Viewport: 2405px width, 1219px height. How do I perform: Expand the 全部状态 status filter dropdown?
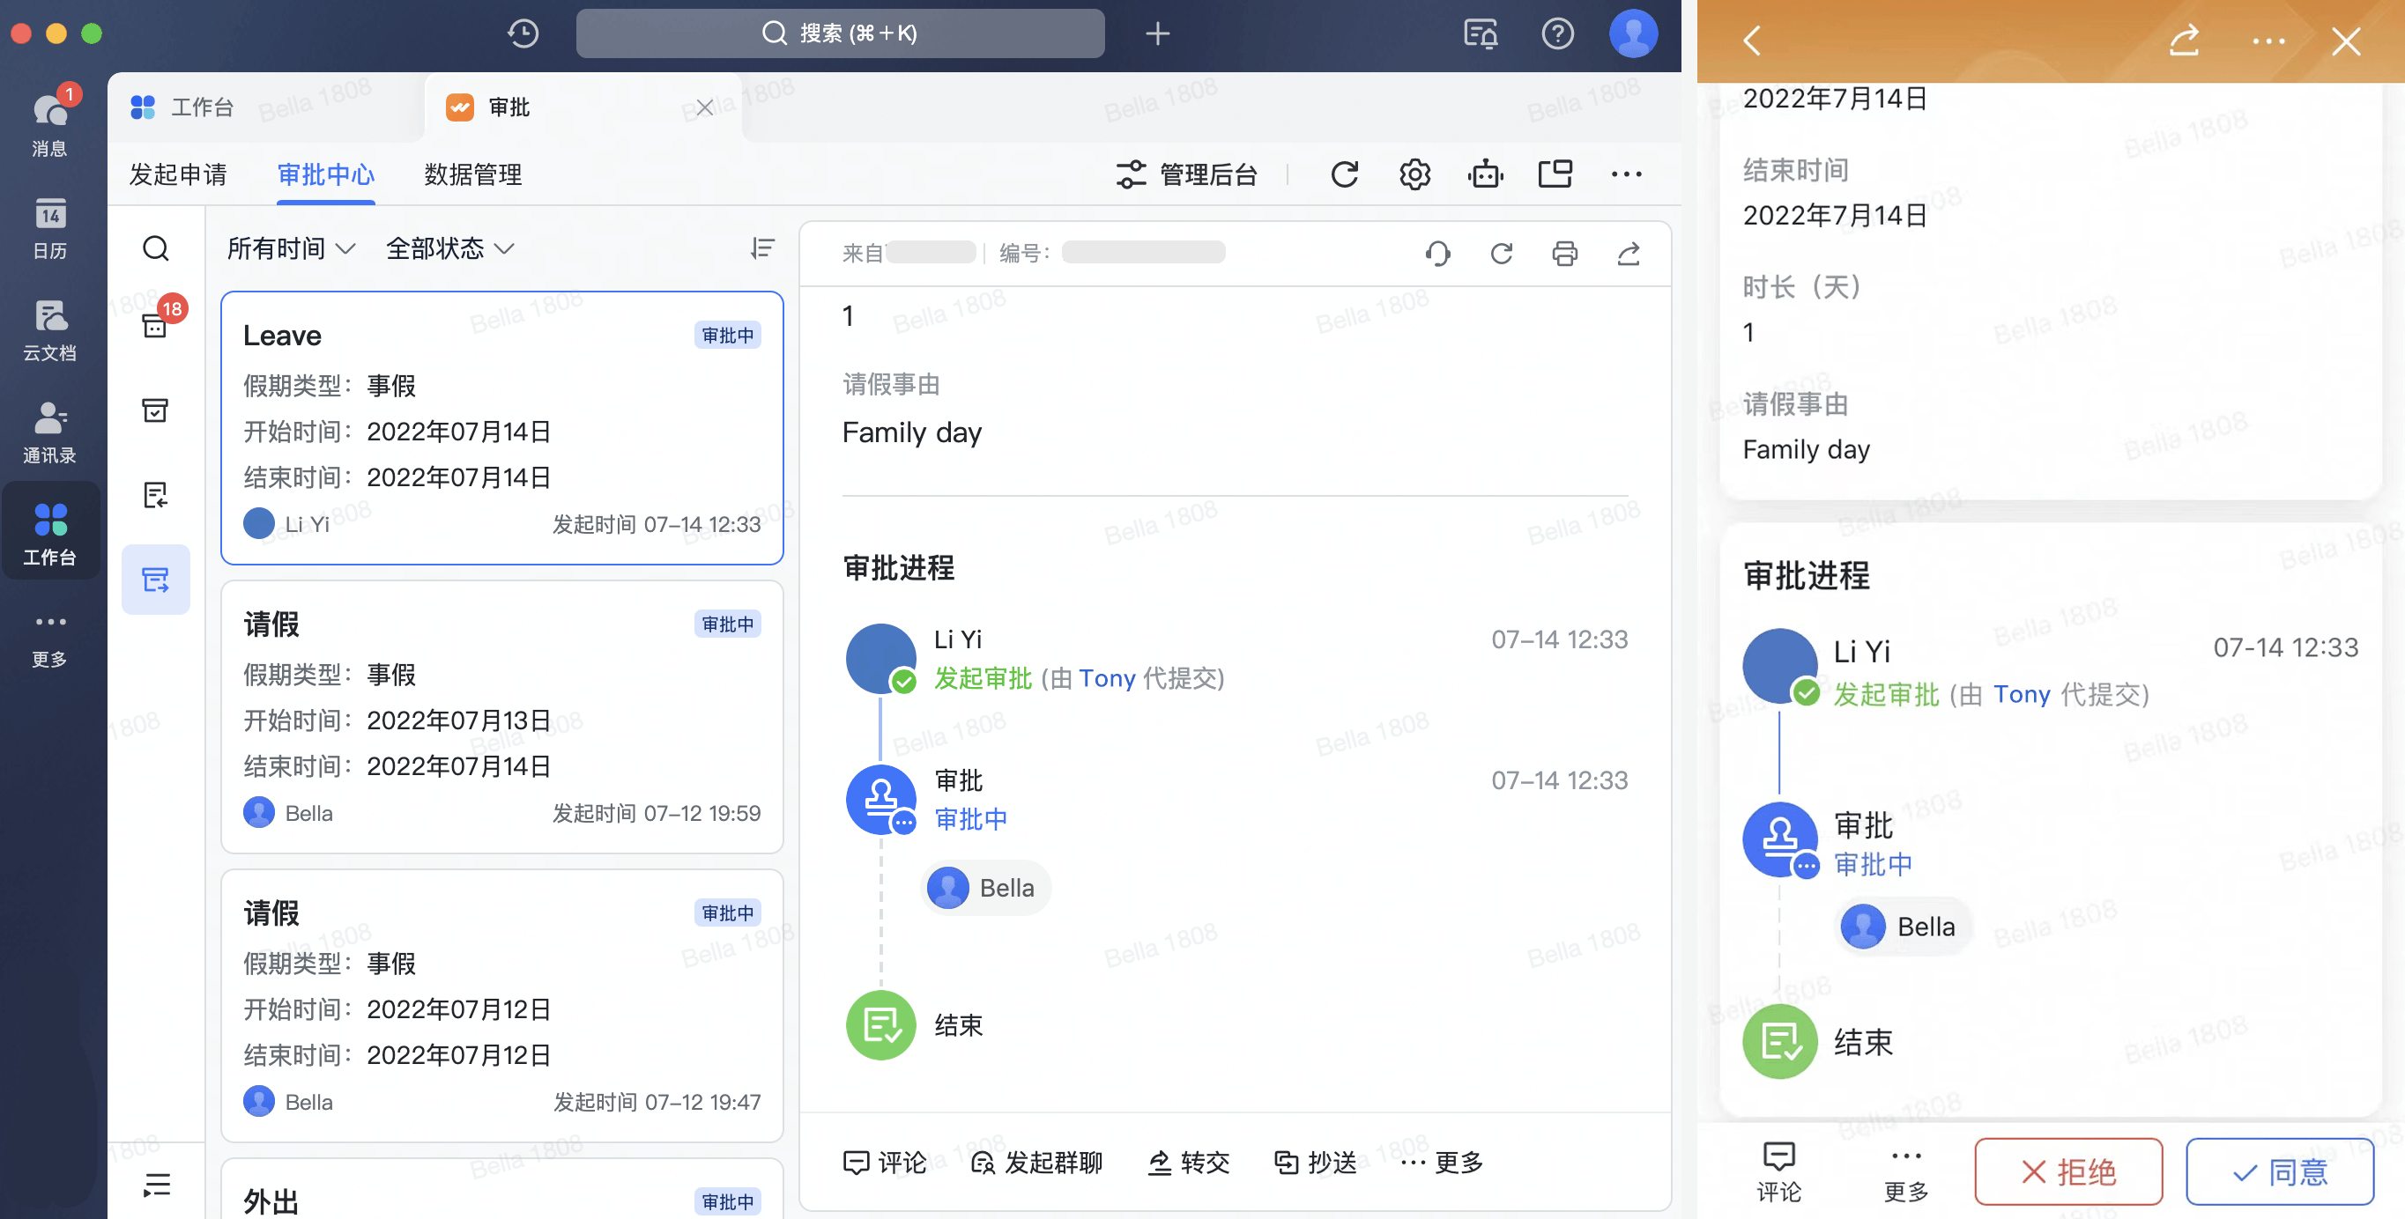tap(450, 248)
